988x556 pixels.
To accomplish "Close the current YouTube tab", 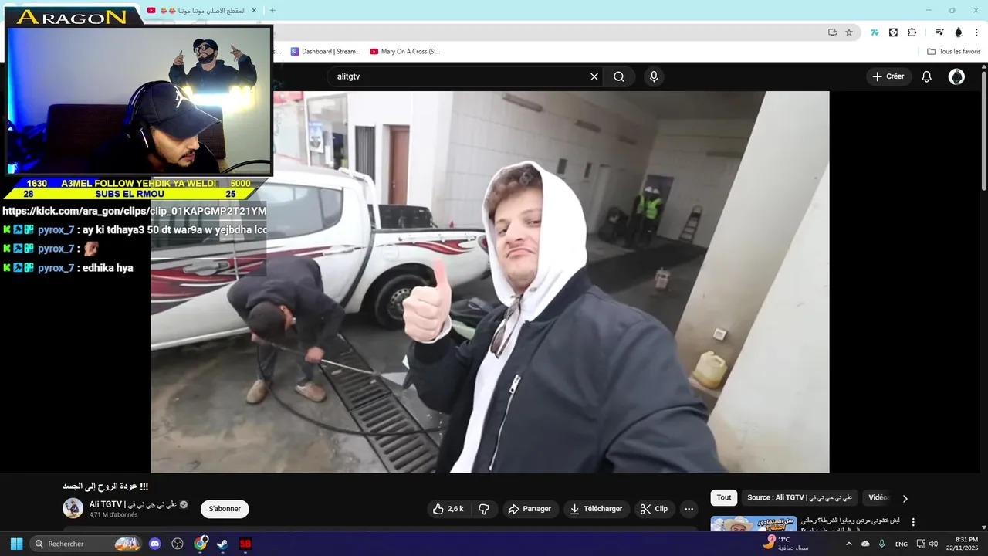I will coord(254,11).
